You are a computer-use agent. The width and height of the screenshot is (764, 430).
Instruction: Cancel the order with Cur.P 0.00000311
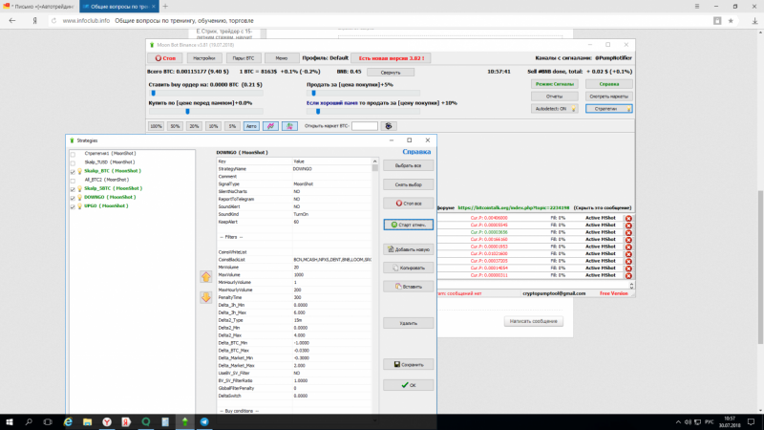(628, 276)
